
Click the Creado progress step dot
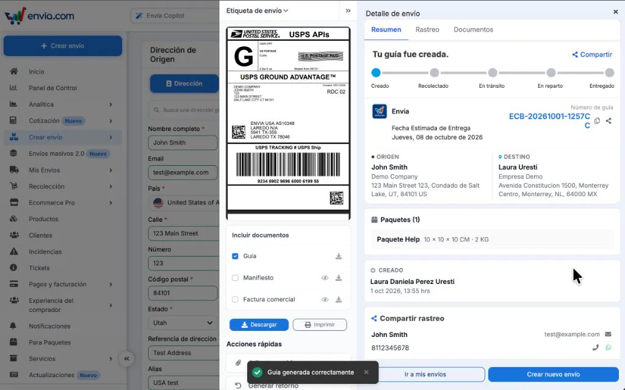point(376,73)
